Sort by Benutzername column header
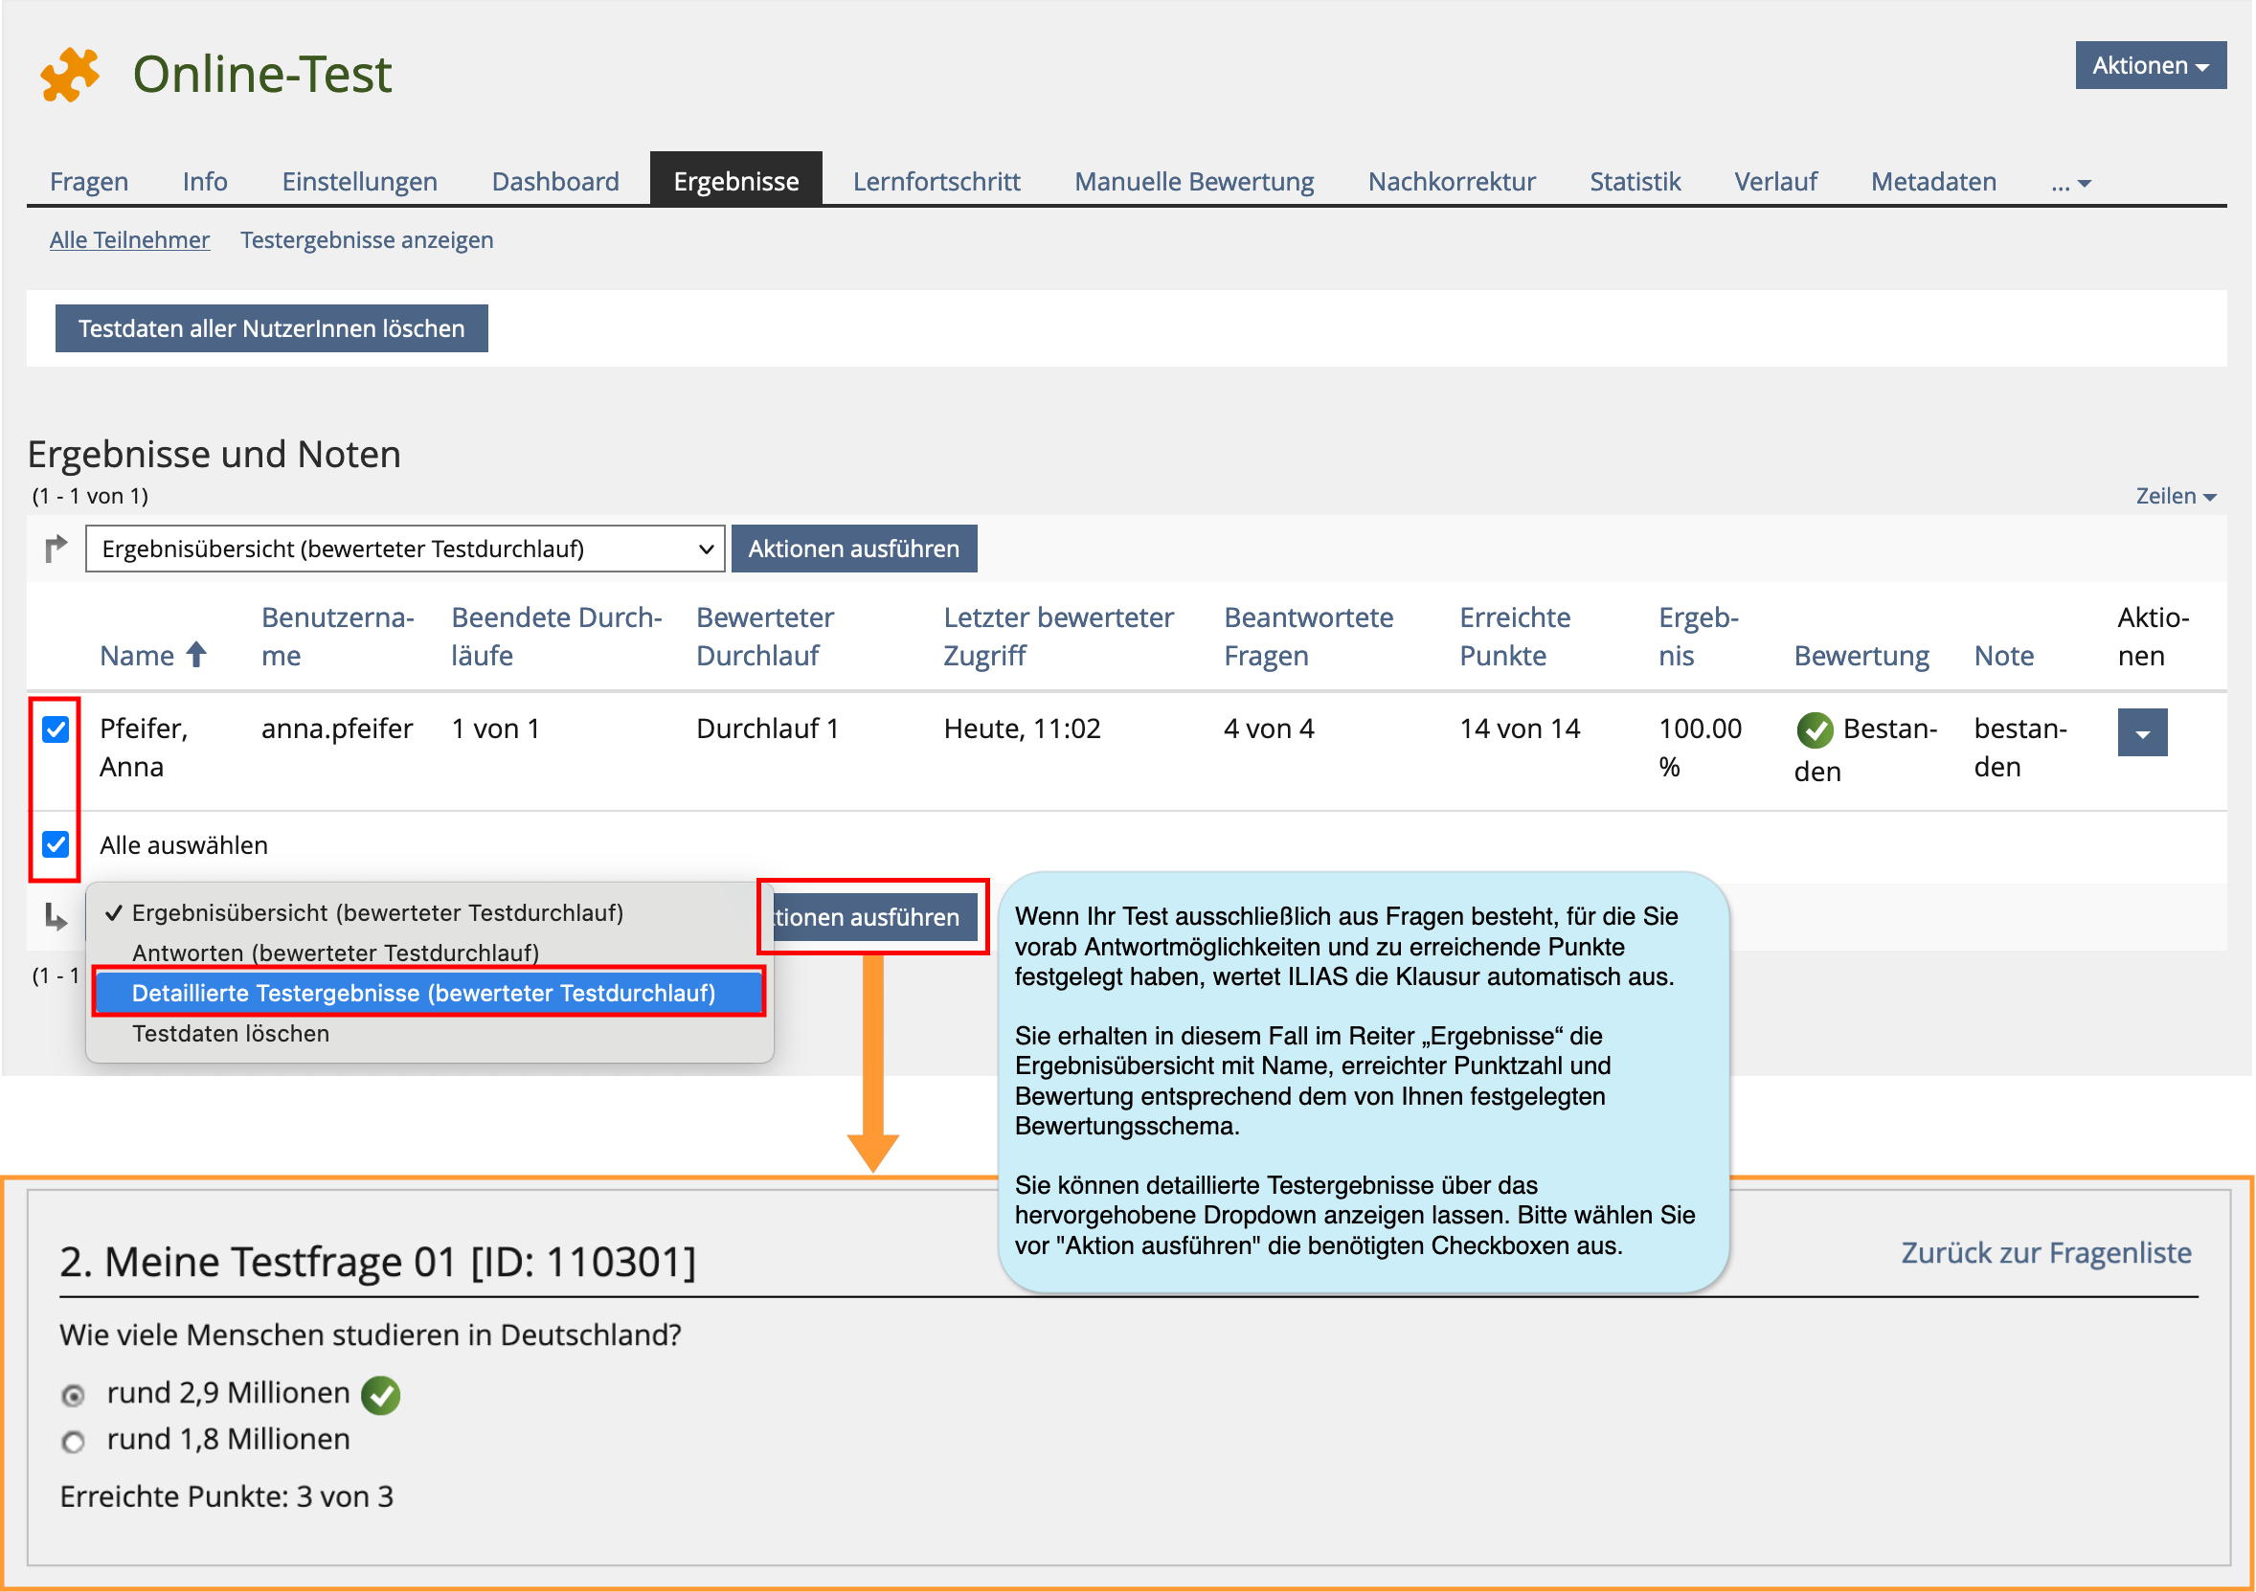Image resolution: width=2256 pixels, height=1592 pixels. pyautogui.click(x=337, y=637)
